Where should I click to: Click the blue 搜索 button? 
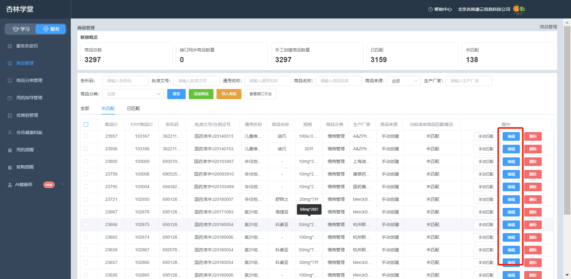pyautogui.click(x=176, y=94)
